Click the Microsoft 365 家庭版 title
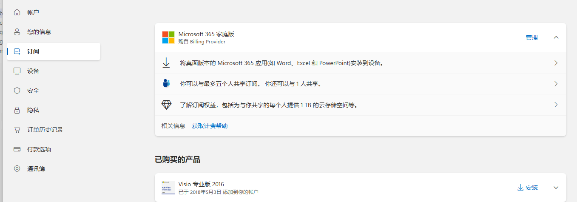577x202 pixels. (206, 34)
